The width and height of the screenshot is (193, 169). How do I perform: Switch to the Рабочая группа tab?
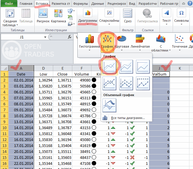(x=169, y=4)
